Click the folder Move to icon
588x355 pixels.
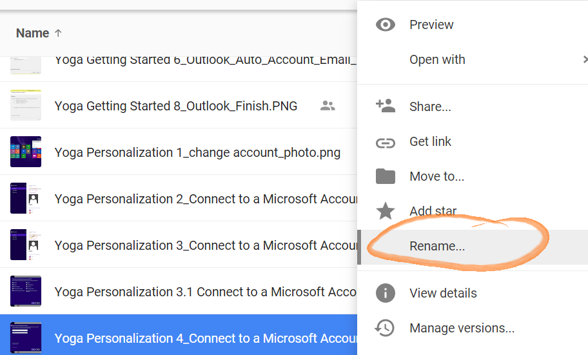pyautogui.click(x=386, y=176)
